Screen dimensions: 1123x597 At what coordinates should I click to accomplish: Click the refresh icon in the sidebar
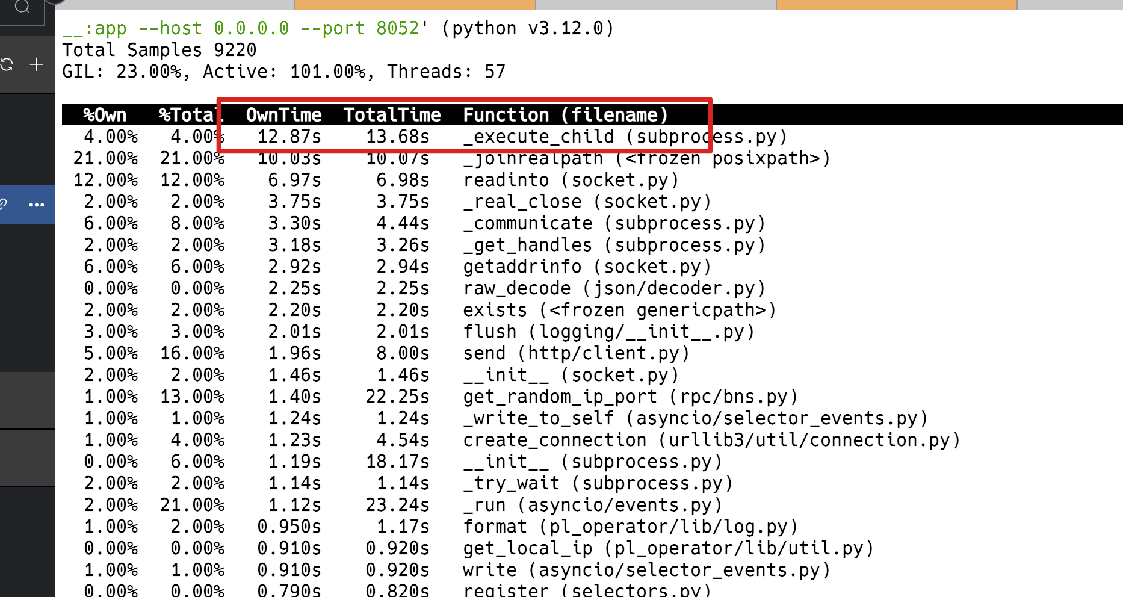[x=7, y=64]
